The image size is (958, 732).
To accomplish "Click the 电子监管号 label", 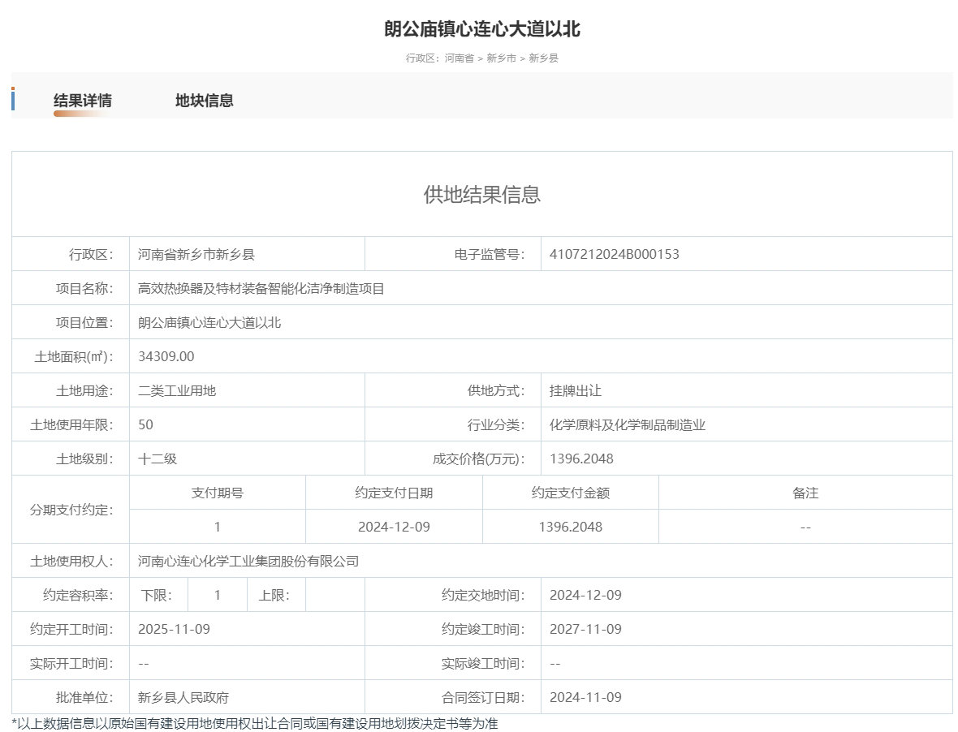I will coord(490,254).
